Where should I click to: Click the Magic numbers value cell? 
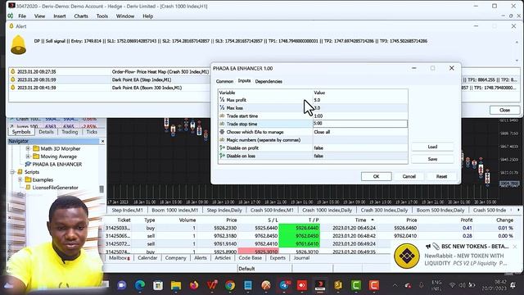coord(360,140)
